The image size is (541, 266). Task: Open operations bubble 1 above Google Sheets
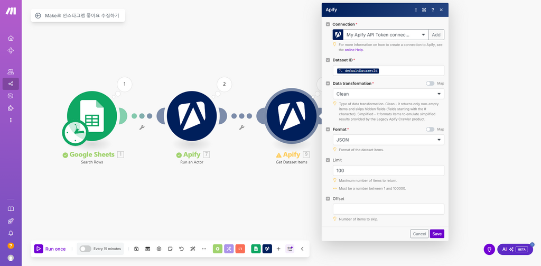125,84
